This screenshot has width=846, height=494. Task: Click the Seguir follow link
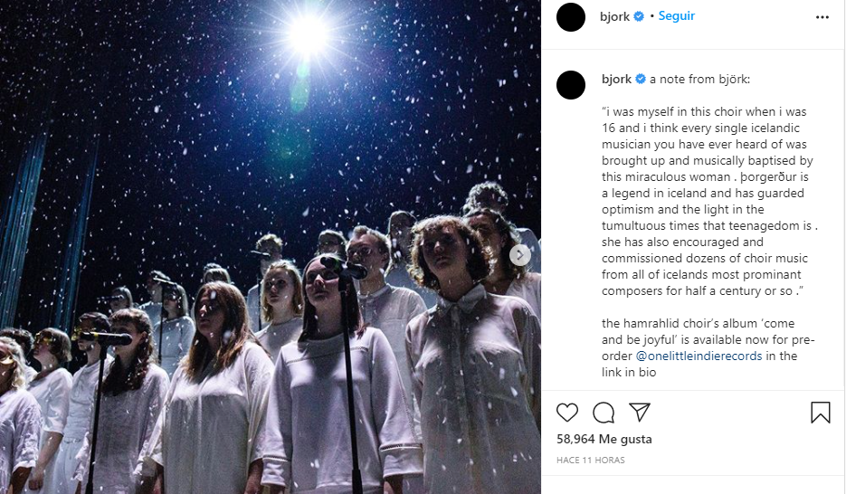(677, 16)
